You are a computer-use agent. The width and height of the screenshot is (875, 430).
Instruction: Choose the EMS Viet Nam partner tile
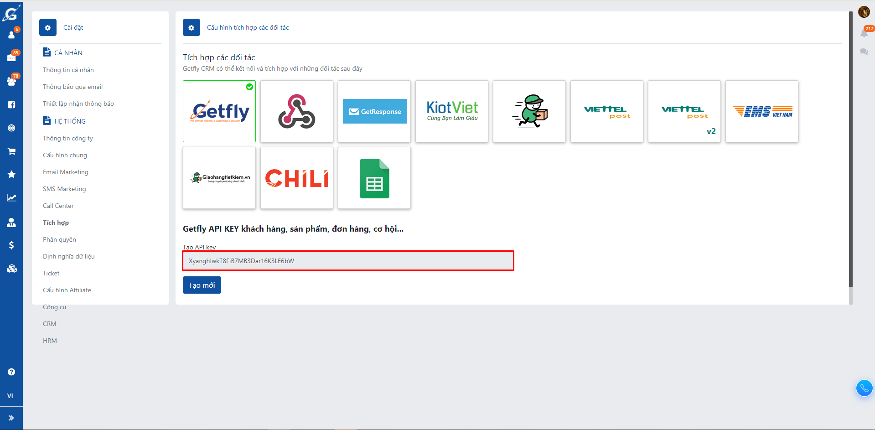[762, 111]
